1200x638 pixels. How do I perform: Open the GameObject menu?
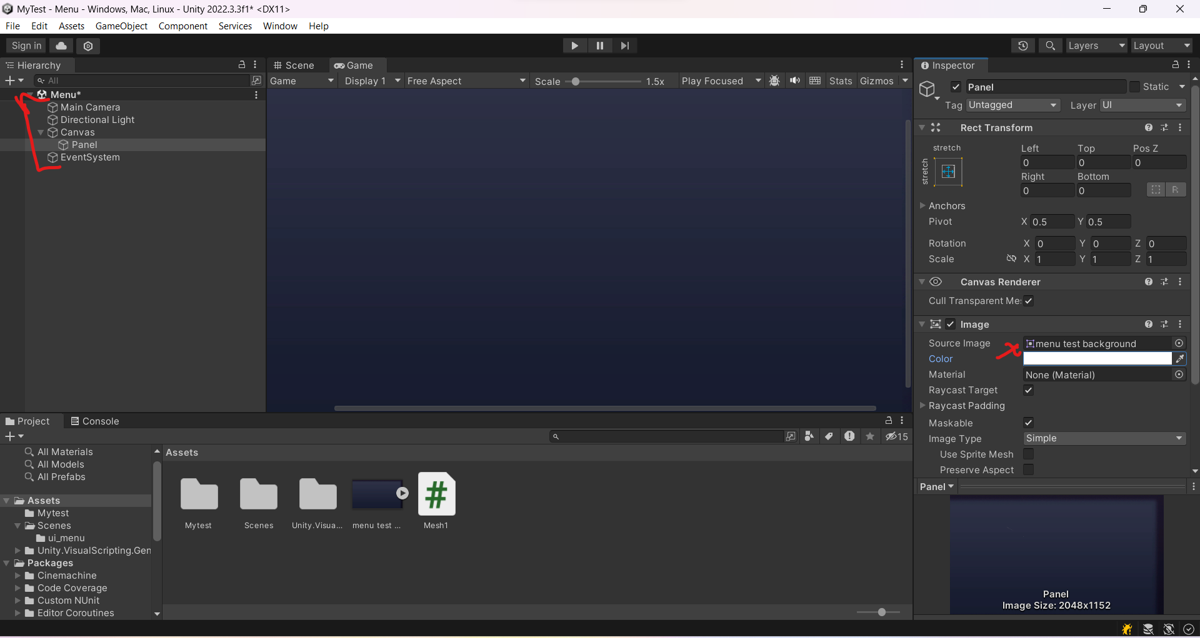coord(121,26)
